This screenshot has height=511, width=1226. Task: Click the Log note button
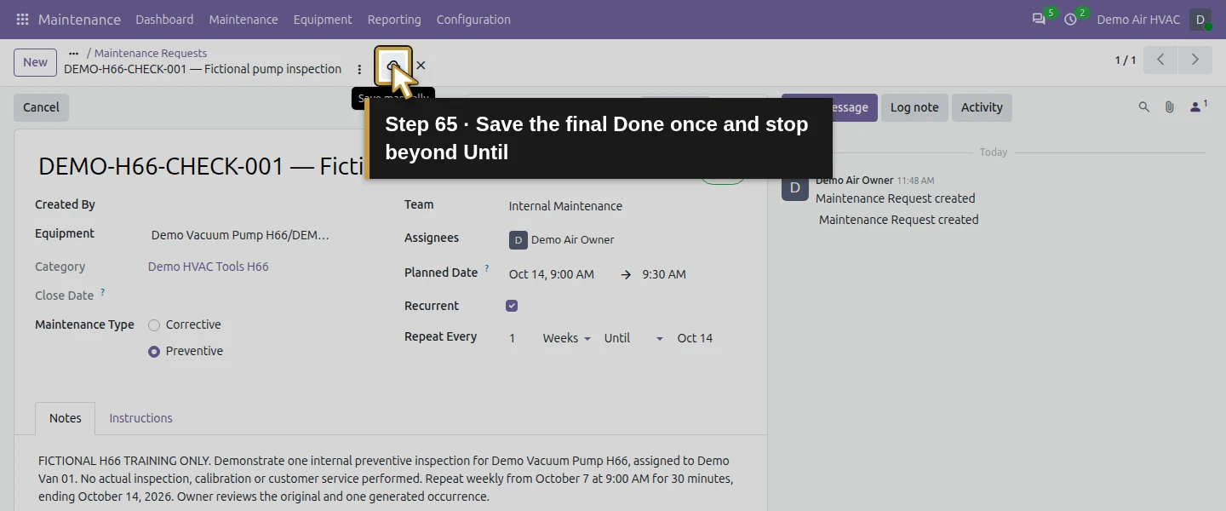914,107
